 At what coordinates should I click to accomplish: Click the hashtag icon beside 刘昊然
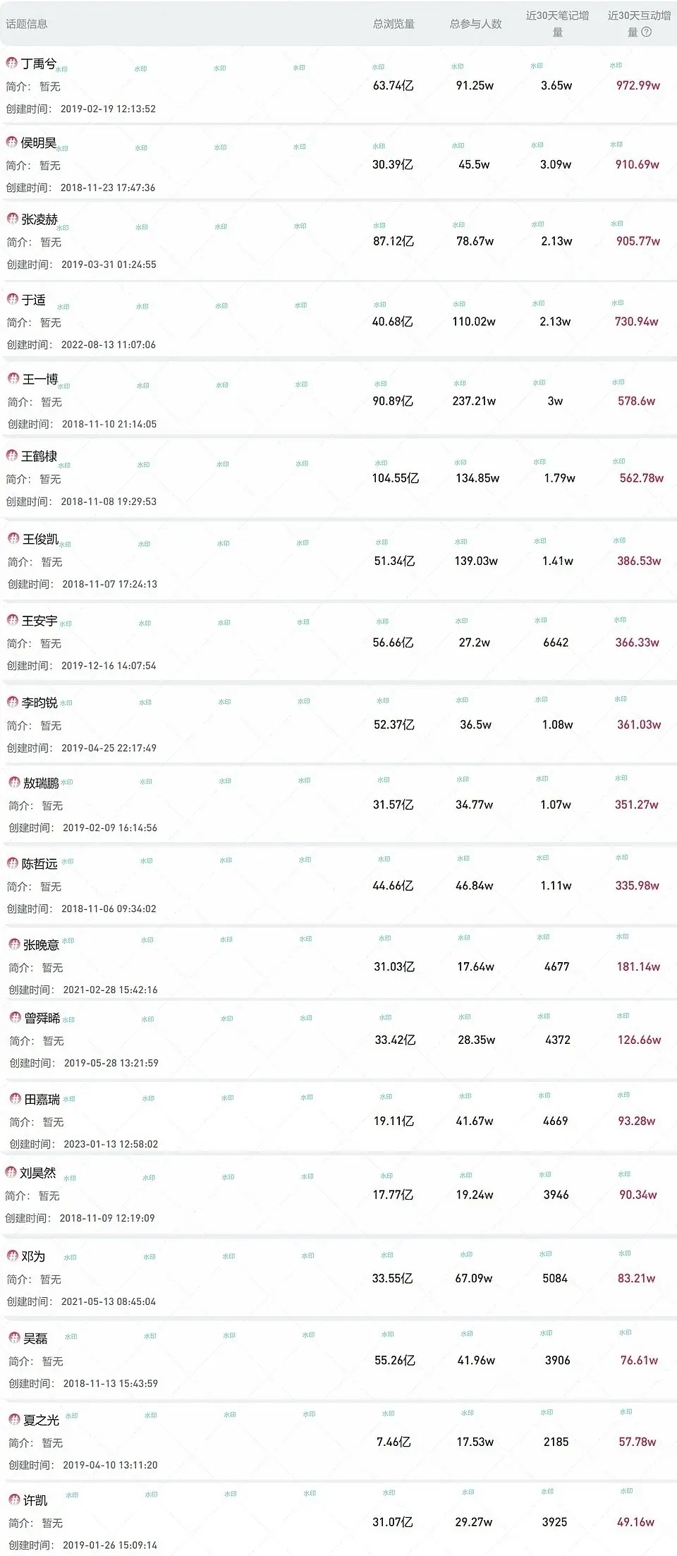click(11, 1172)
